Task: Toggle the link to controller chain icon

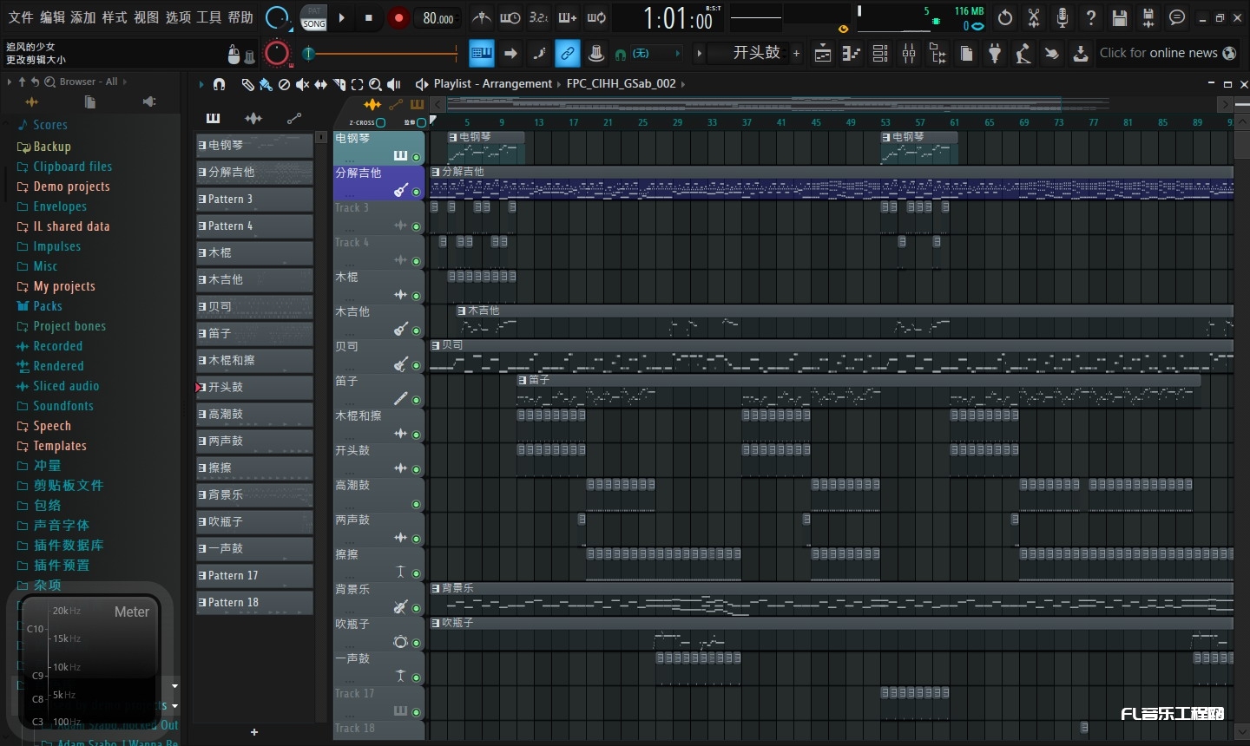Action: pos(567,54)
